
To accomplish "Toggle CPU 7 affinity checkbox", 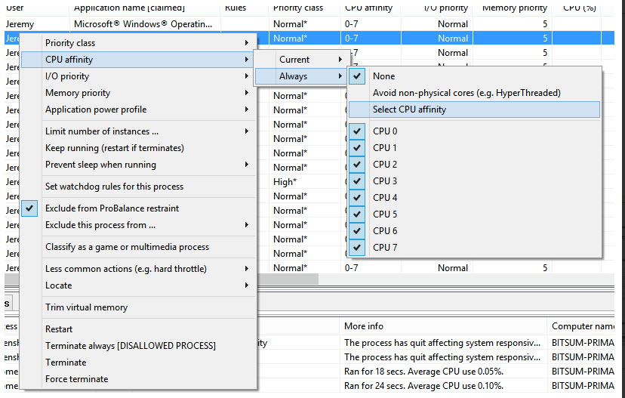I will pyautogui.click(x=385, y=248).
